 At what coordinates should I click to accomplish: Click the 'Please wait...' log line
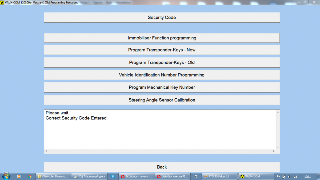58,113
